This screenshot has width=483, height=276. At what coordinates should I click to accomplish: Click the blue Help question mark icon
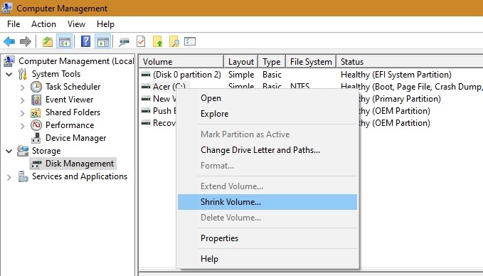[x=85, y=41]
